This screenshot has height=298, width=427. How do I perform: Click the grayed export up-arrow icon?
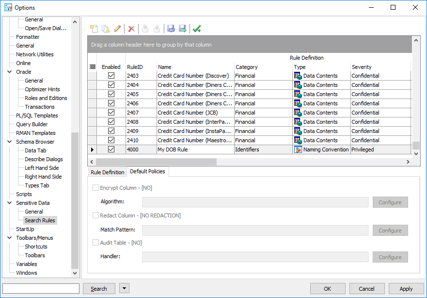(157, 28)
